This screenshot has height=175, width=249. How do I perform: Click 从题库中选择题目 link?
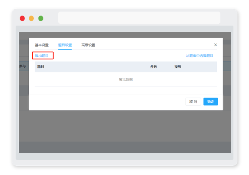tap(199, 56)
